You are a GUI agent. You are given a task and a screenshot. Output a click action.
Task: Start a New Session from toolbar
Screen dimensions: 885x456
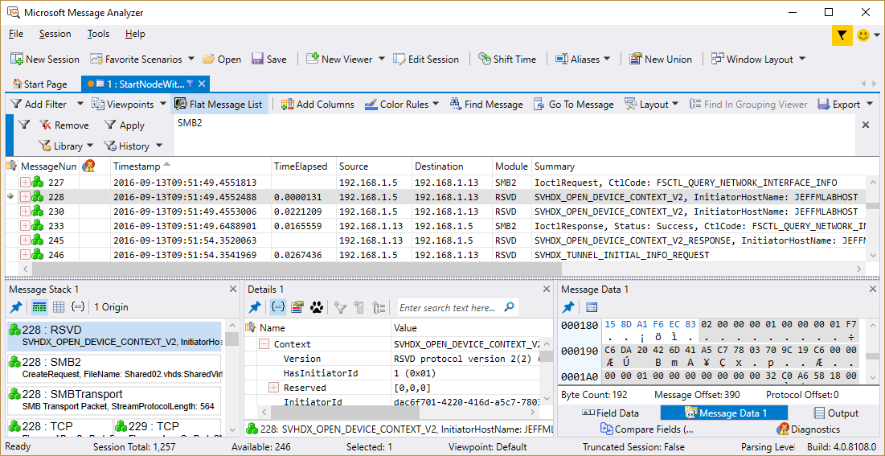pos(44,60)
